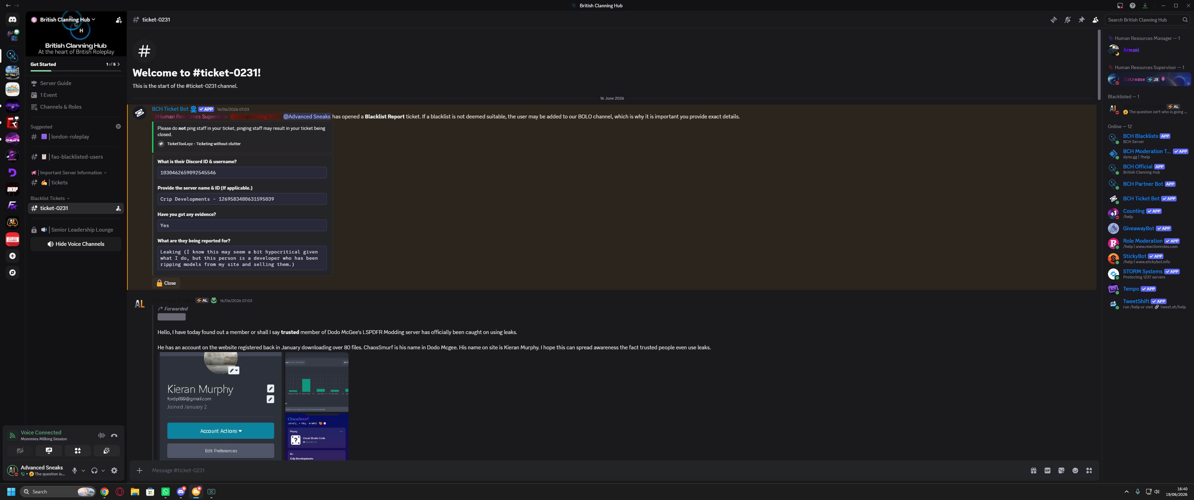
Task: Open Activities button in voice panel
Action: [x=78, y=451]
